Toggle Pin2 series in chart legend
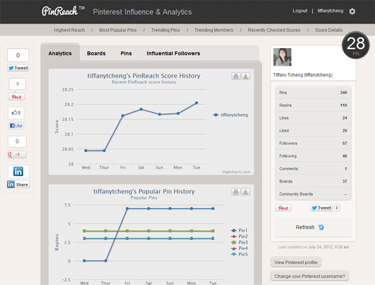This screenshot has width=375, height=285. pyautogui.click(x=239, y=236)
